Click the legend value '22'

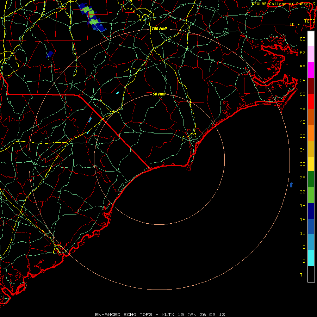(x=303, y=192)
